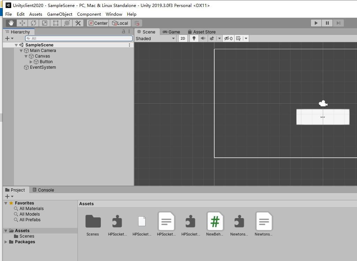Advance one frame with Step button
Screen dimensions: 357x261
pos(339,23)
